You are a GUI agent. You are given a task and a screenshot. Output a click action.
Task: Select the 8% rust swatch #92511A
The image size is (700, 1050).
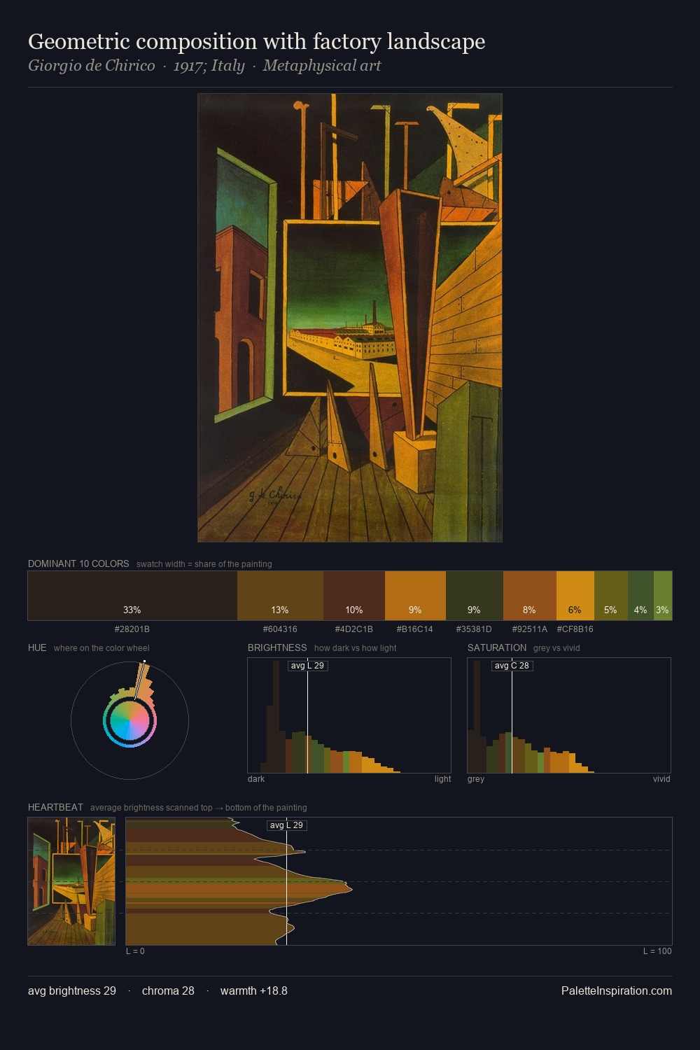(530, 596)
